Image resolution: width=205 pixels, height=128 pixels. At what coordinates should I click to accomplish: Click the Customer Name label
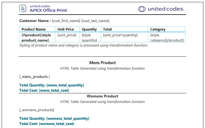pos(35,21)
